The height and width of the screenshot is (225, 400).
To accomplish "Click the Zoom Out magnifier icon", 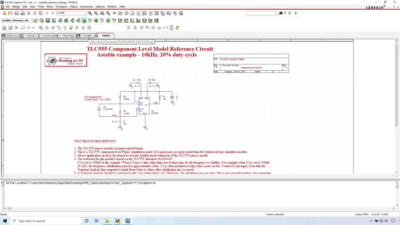I will coord(96,13).
